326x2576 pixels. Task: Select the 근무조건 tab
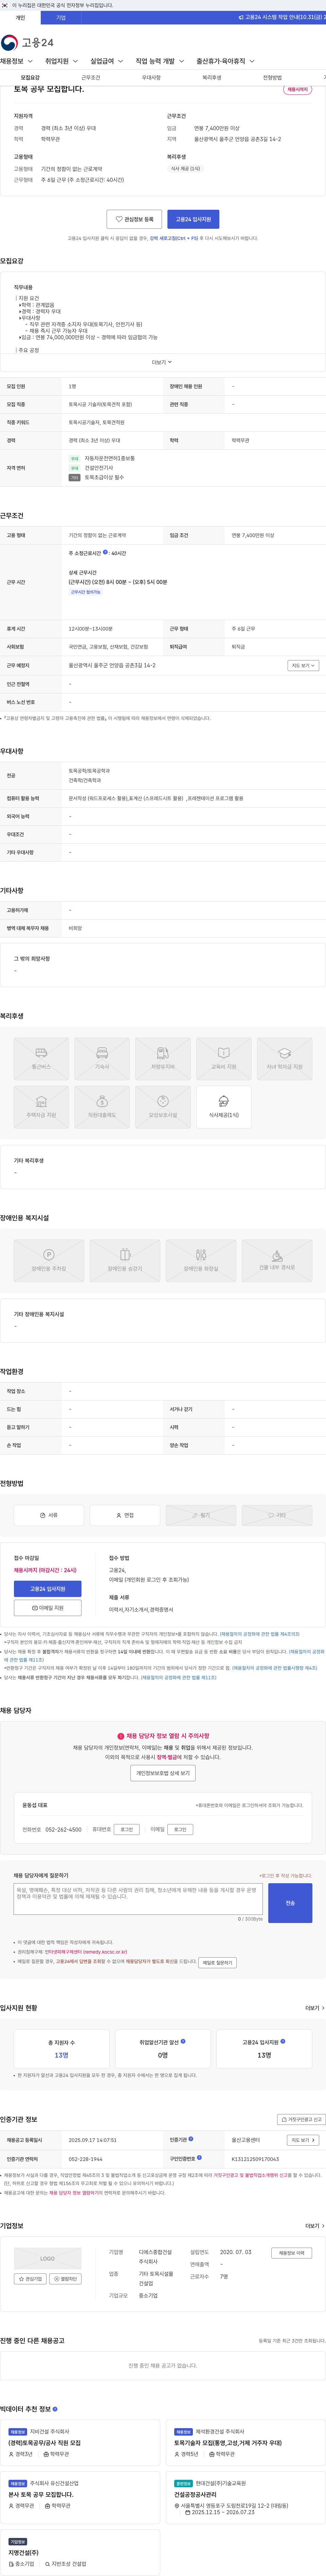[x=91, y=77]
